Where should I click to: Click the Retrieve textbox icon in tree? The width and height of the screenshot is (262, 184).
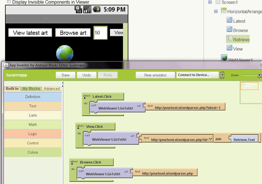(x=229, y=39)
